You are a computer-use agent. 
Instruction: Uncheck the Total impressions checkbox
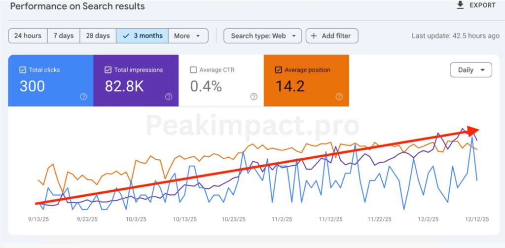[x=108, y=70]
